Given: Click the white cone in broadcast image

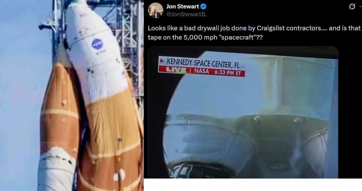Looking at the screenshot, I should (209, 141).
